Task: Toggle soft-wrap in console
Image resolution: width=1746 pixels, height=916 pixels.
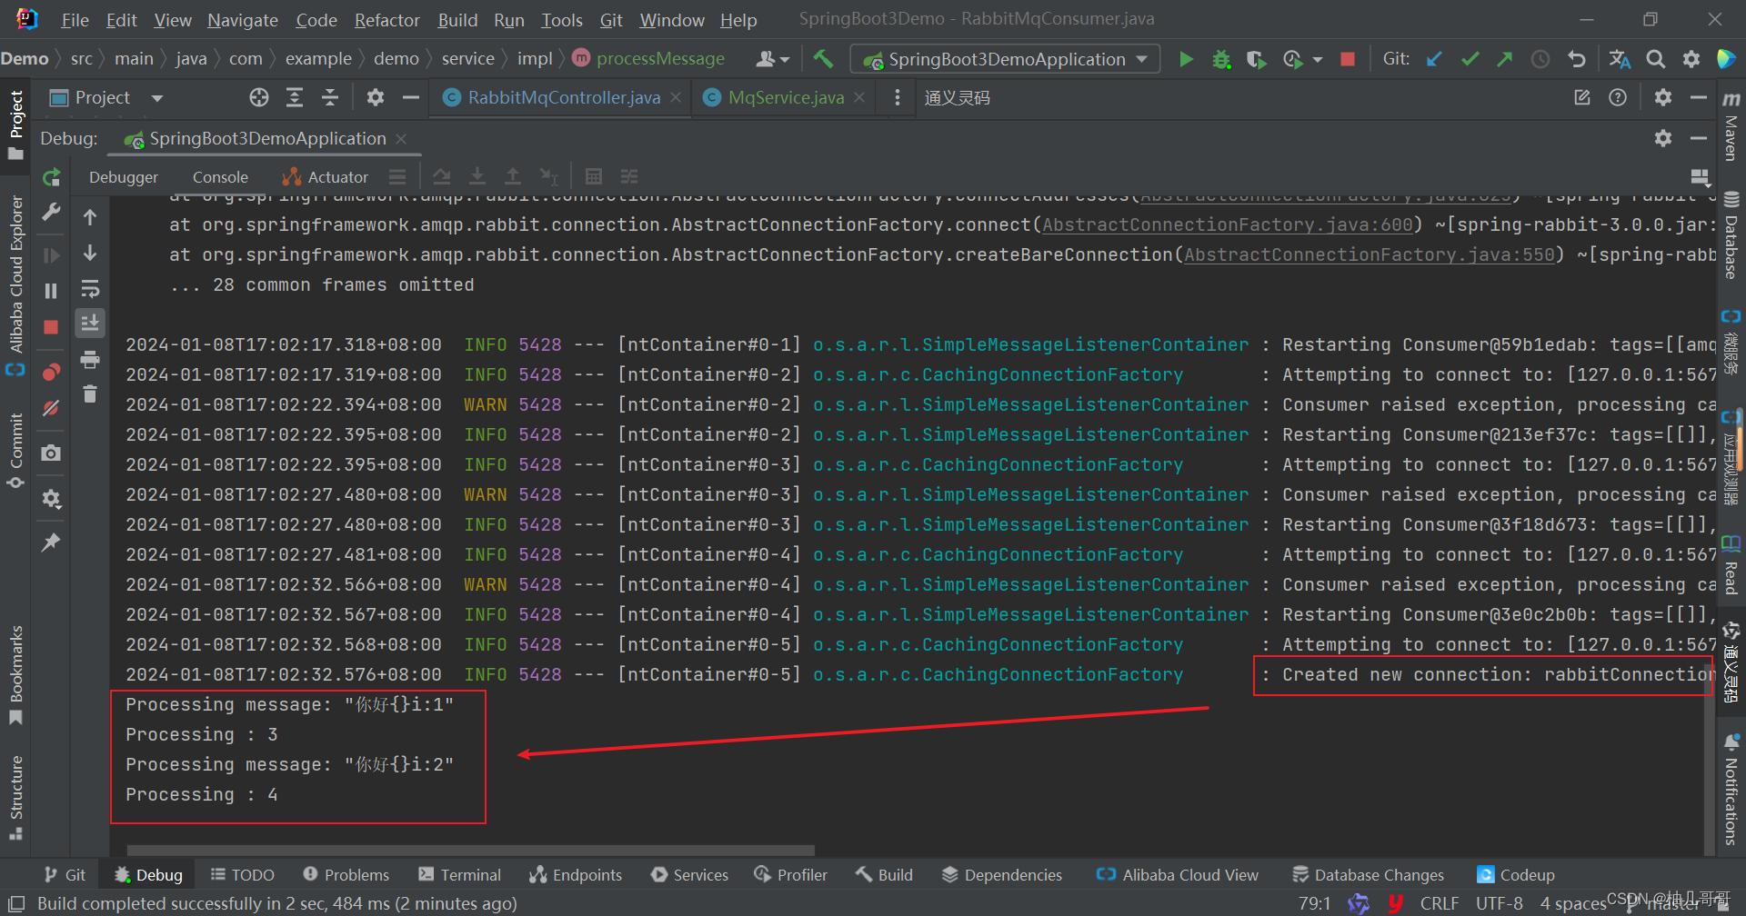Action: 90,289
